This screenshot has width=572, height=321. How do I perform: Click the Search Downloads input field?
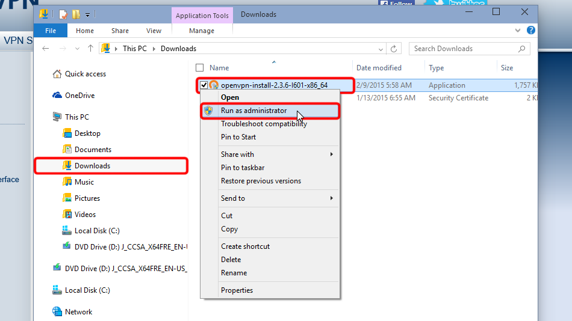[462, 49]
